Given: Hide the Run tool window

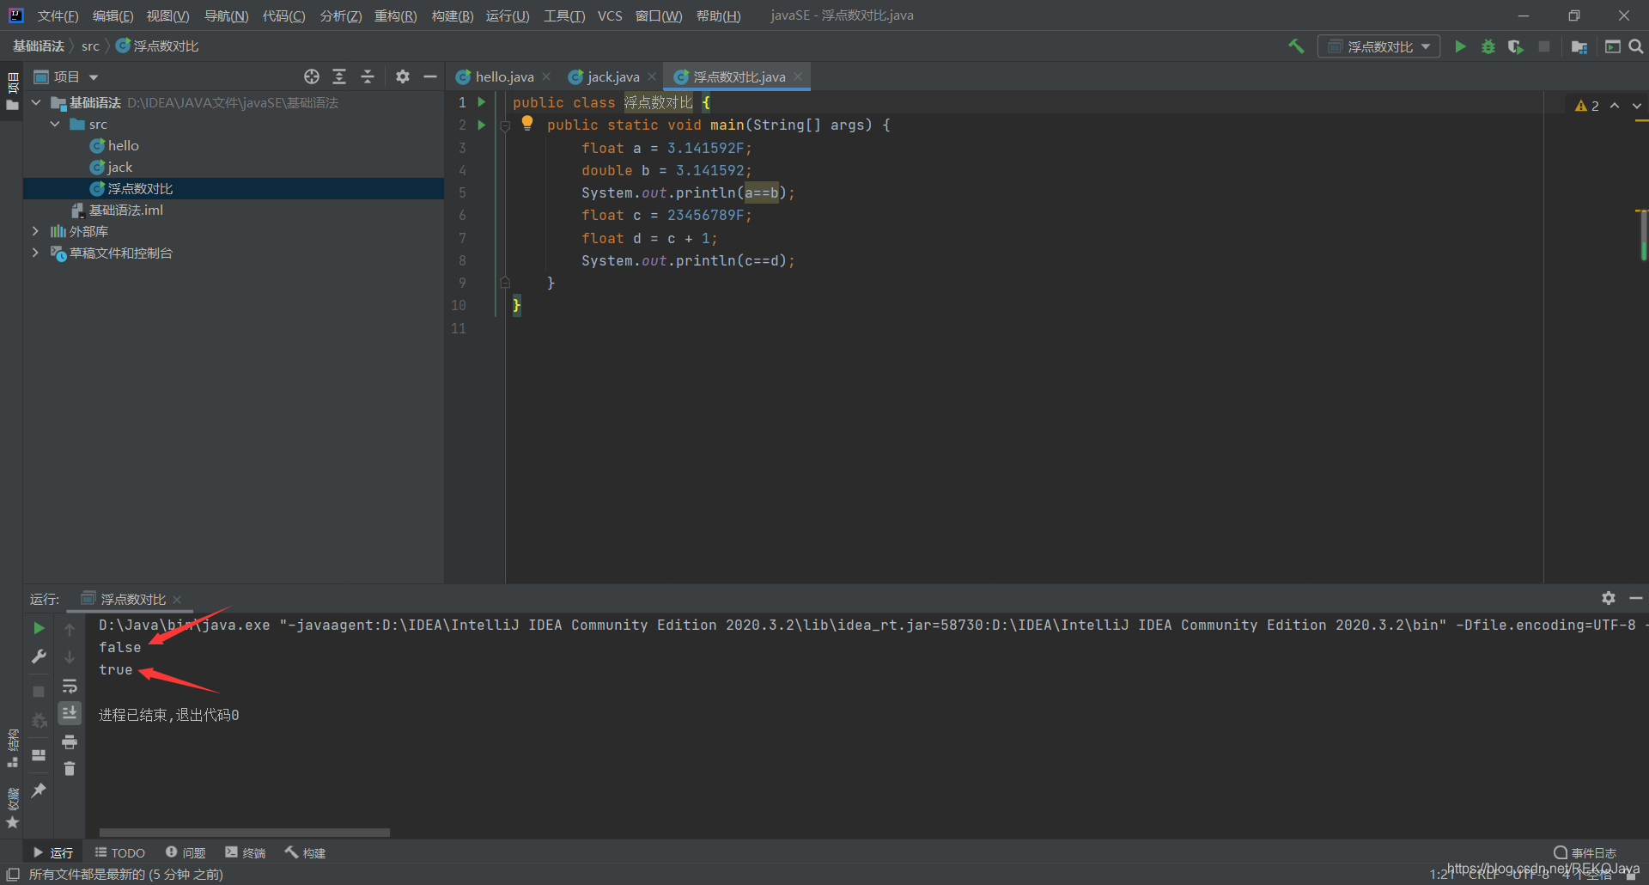Looking at the screenshot, I should tap(1636, 598).
